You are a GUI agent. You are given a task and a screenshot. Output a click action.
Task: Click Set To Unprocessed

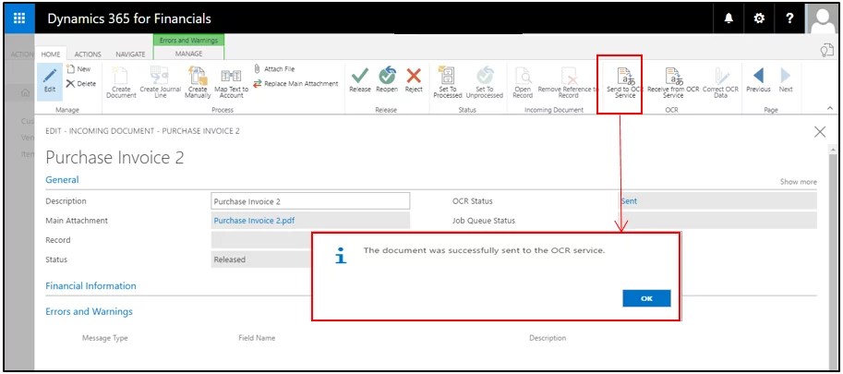[x=484, y=82]
